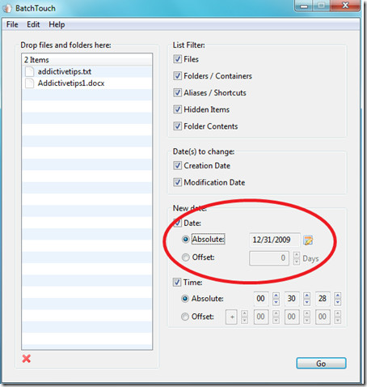The image size is (367, 387).
Task: Select the Absolute date radio button
Action: (185, 239)
